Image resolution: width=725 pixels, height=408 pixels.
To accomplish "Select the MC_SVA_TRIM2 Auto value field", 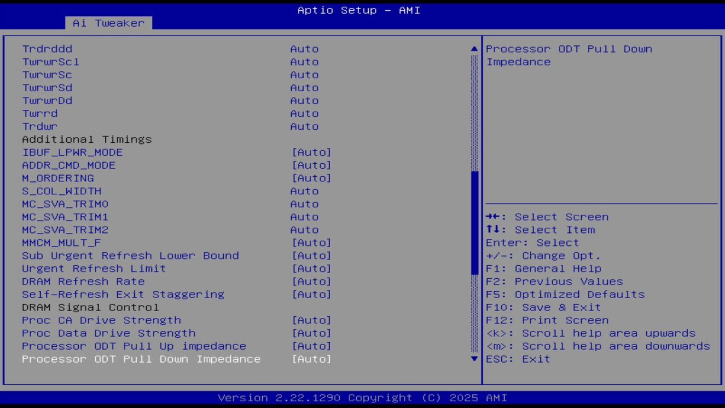I will point(305,230).
